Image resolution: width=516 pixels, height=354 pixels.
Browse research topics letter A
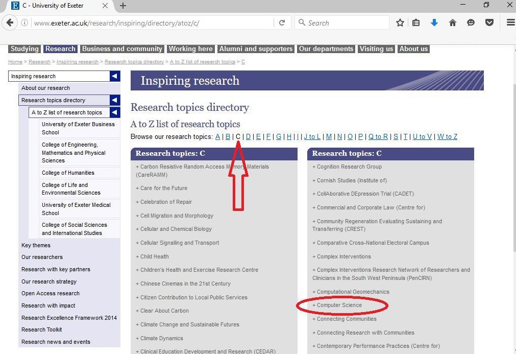pos(217,137)
